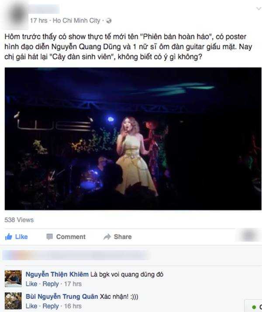This screenshot has height=312, width=262.
Task: Play the singer performance video
Action: 133,139
